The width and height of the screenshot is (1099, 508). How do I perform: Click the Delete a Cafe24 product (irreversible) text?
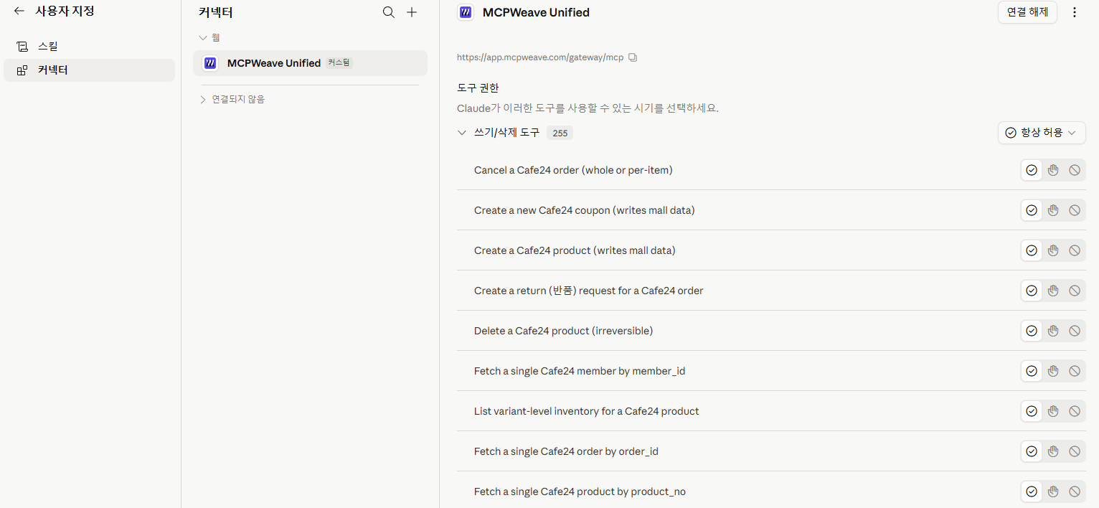point(563,331)
